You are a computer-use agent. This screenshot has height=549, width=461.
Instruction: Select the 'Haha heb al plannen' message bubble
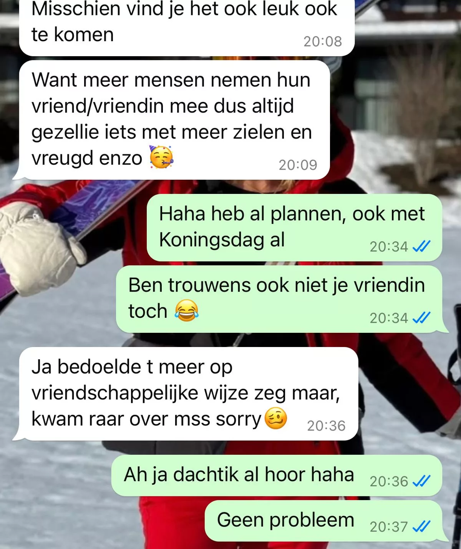(294, 227)
